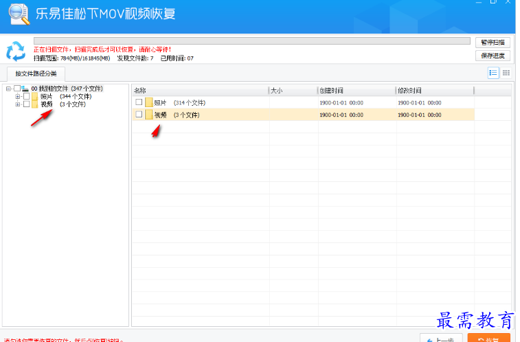Switch to list view icon

tap(493, 73)
